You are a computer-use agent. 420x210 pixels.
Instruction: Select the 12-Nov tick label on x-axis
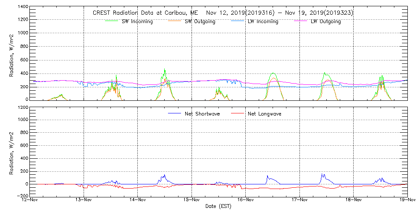pyautogui.click(x=30, y=200)
